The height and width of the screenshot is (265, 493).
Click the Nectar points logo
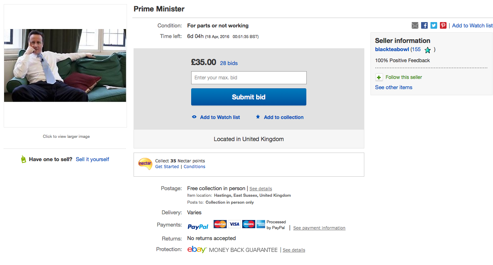click(145, 164)
